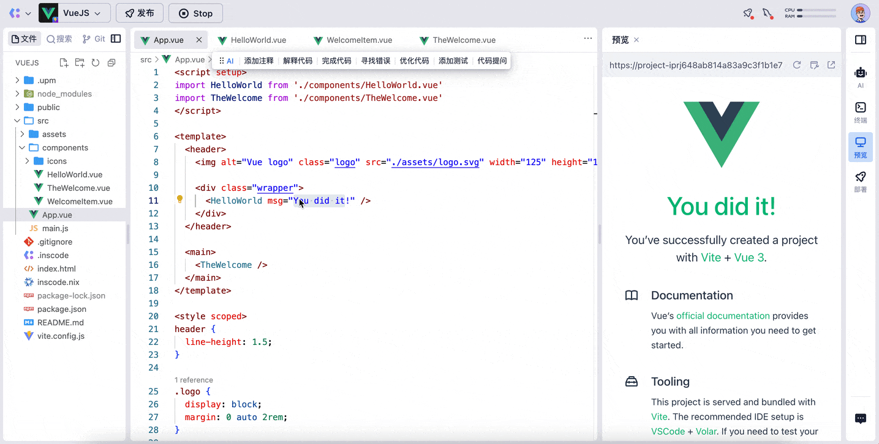Click 优化代码 in the AI toolbar

click(x=414, y=61)
